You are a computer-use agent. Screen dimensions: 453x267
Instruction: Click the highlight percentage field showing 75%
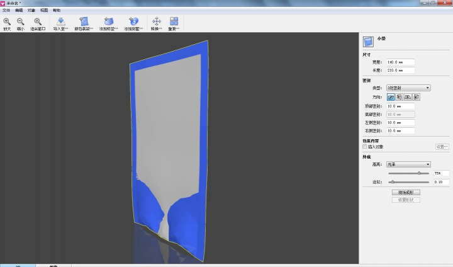click(441, 173)
